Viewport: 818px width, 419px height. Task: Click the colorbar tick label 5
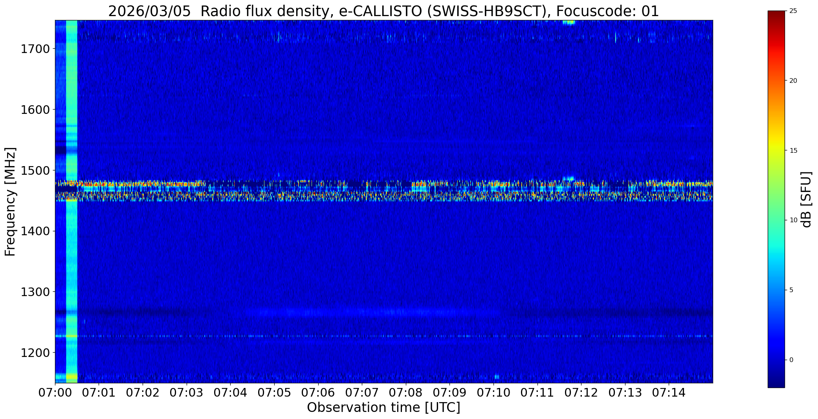pos(791,290)
